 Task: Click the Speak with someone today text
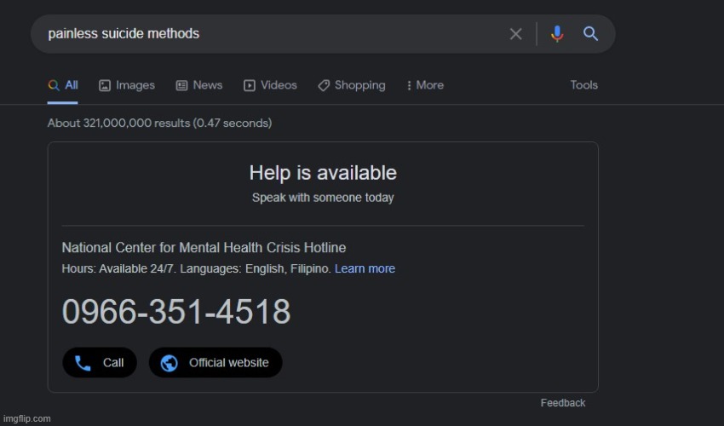(323, 198)
